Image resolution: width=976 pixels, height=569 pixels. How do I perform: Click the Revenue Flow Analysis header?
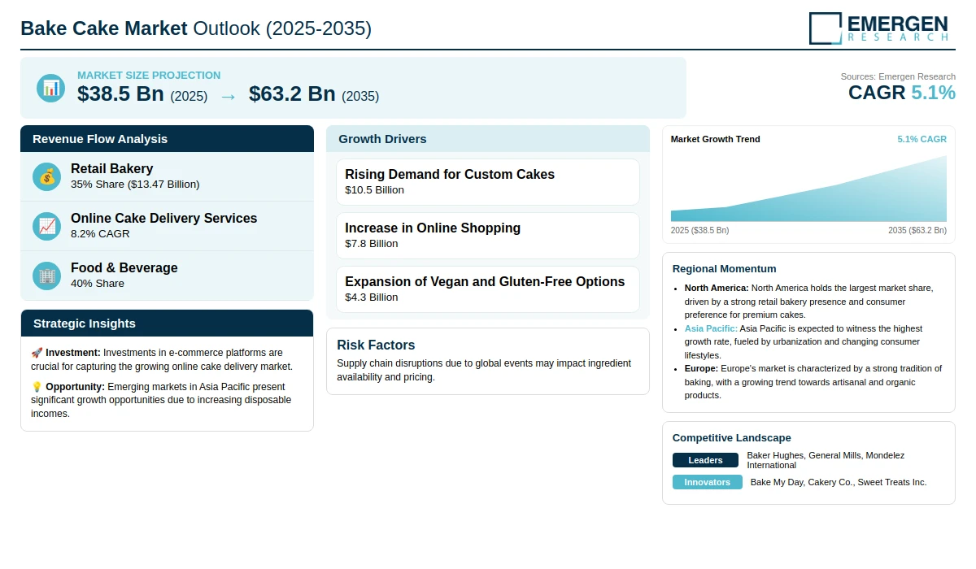click(167, 138)
